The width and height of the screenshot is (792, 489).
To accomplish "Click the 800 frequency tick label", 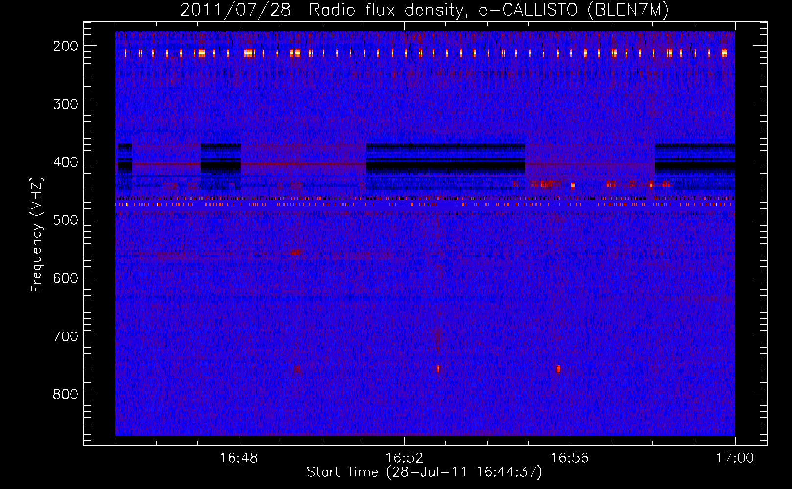I will coord(66,394).
